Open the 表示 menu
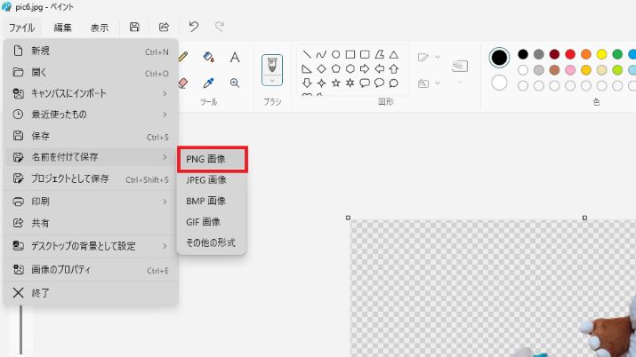This screenshot has width=636, height=357. 100,28
